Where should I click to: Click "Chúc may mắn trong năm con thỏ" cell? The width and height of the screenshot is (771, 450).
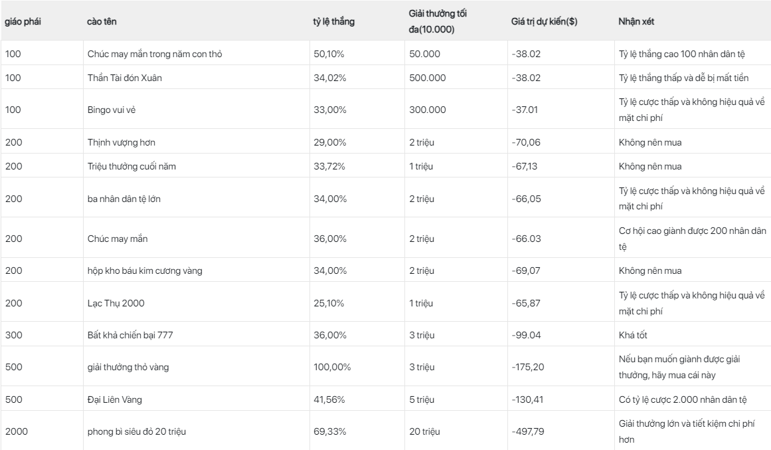tap(155, 54)
